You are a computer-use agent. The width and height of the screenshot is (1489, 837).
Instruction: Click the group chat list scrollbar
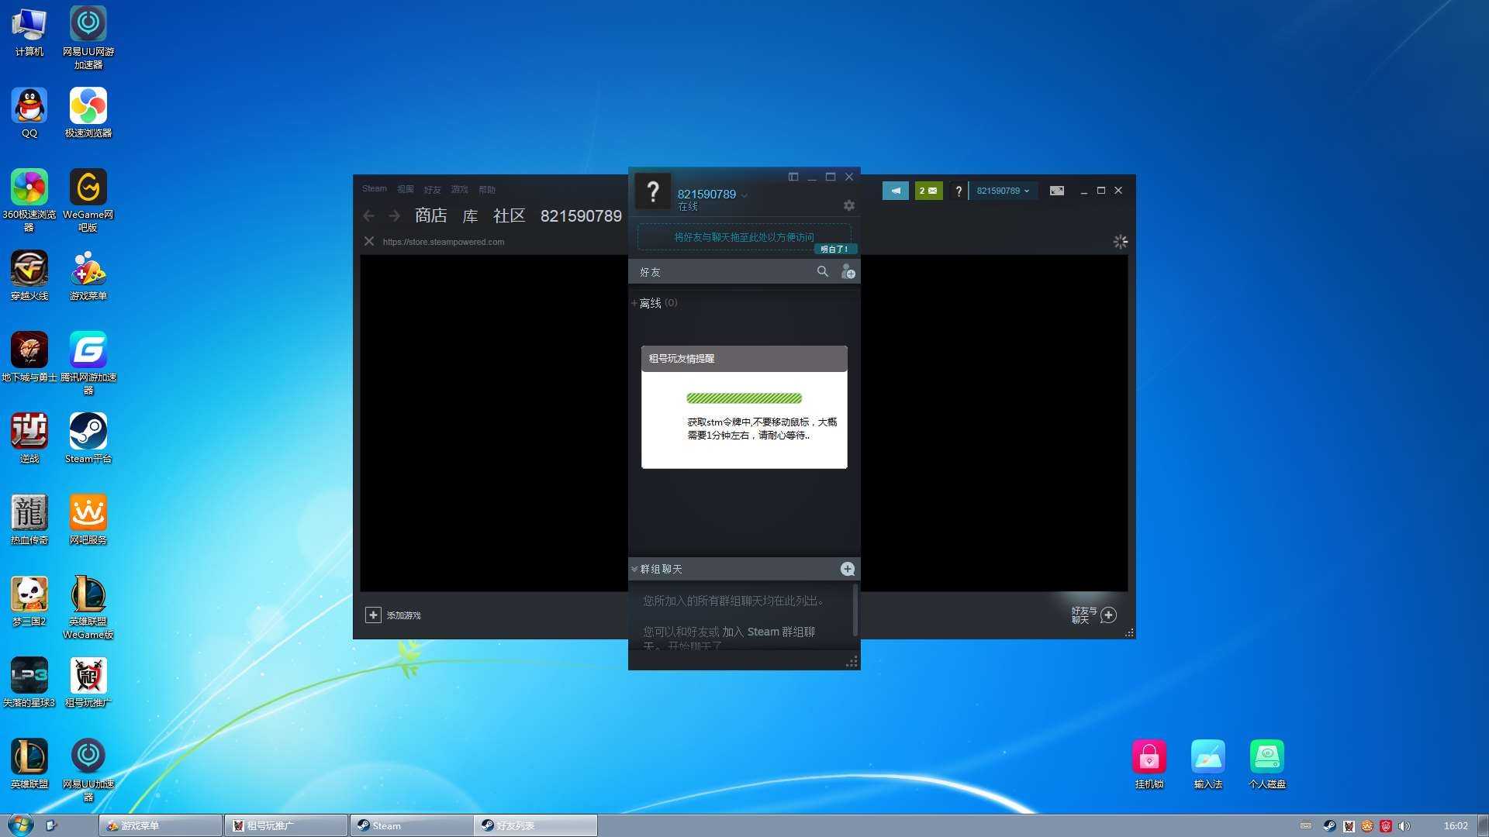point(855,610)
